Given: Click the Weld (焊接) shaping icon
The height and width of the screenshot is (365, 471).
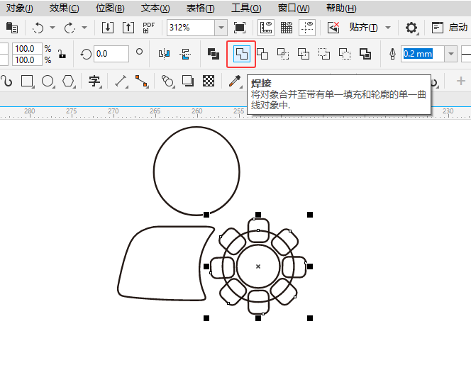Looking at the screenshot, I should pos(241,54).
